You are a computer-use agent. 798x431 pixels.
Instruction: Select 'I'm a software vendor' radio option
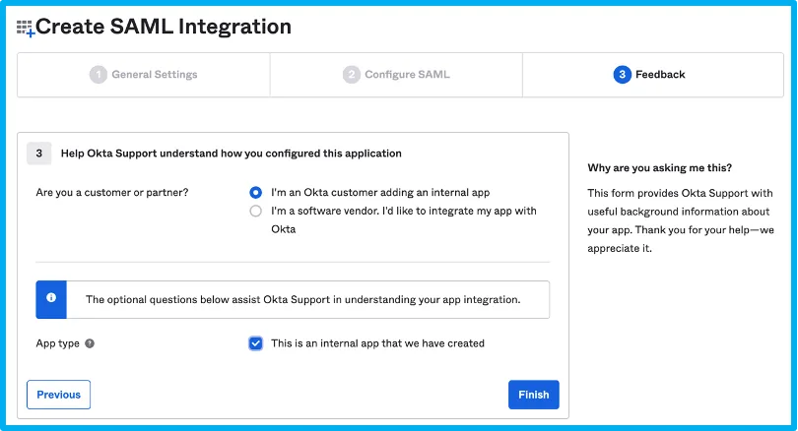(255, 211)
